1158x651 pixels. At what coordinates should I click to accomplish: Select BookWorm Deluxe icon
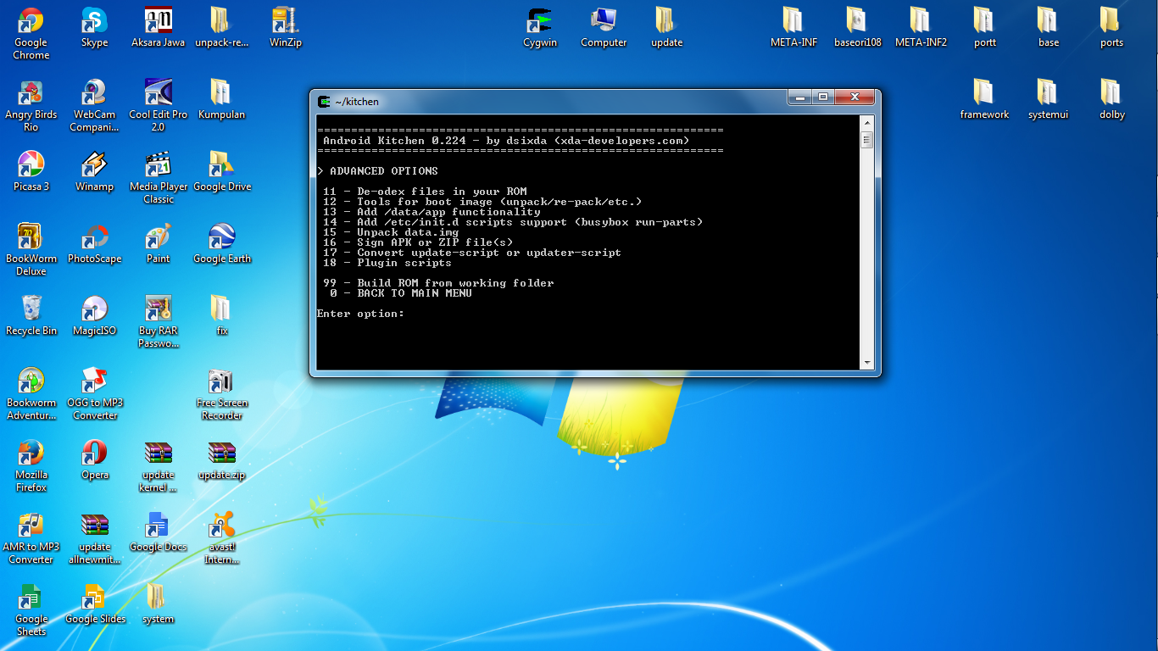click(31, 249)
